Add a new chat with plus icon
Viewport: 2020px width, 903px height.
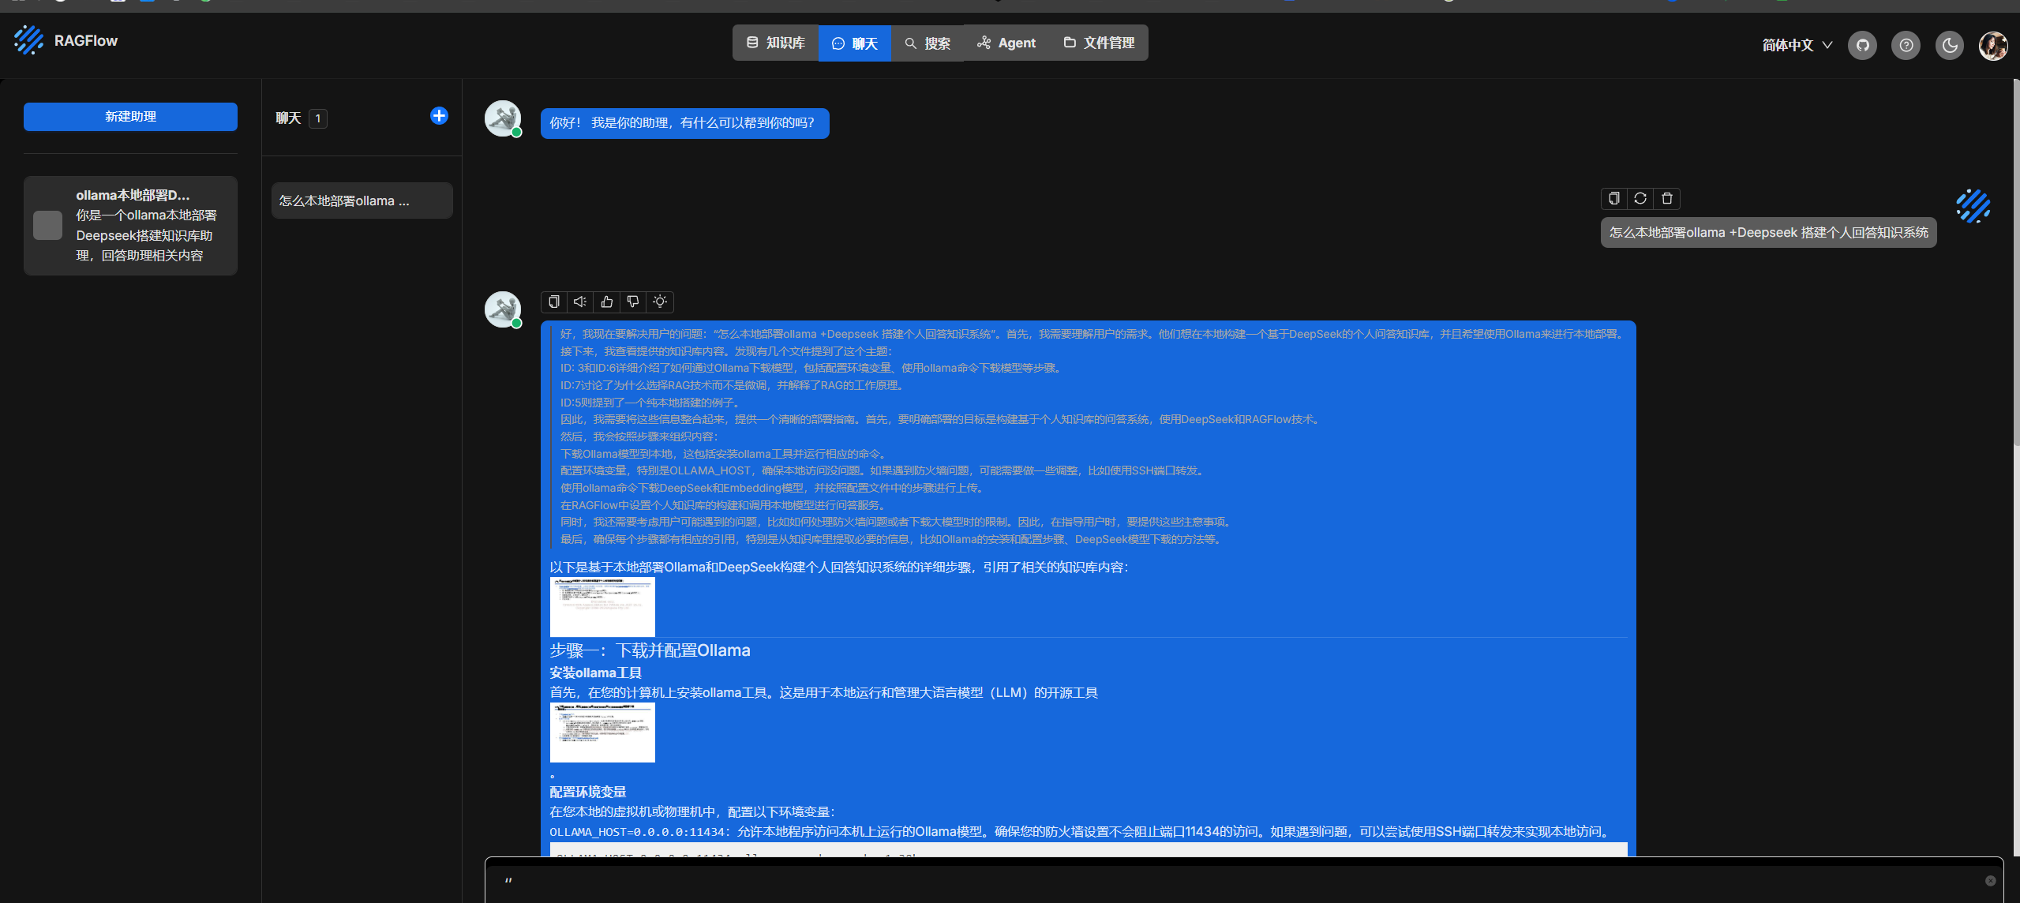coord(439,116)
